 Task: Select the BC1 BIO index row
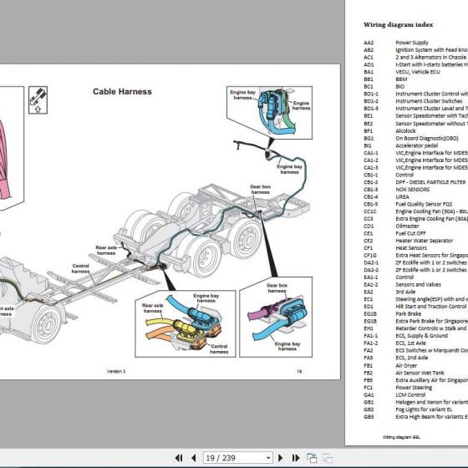384,87
